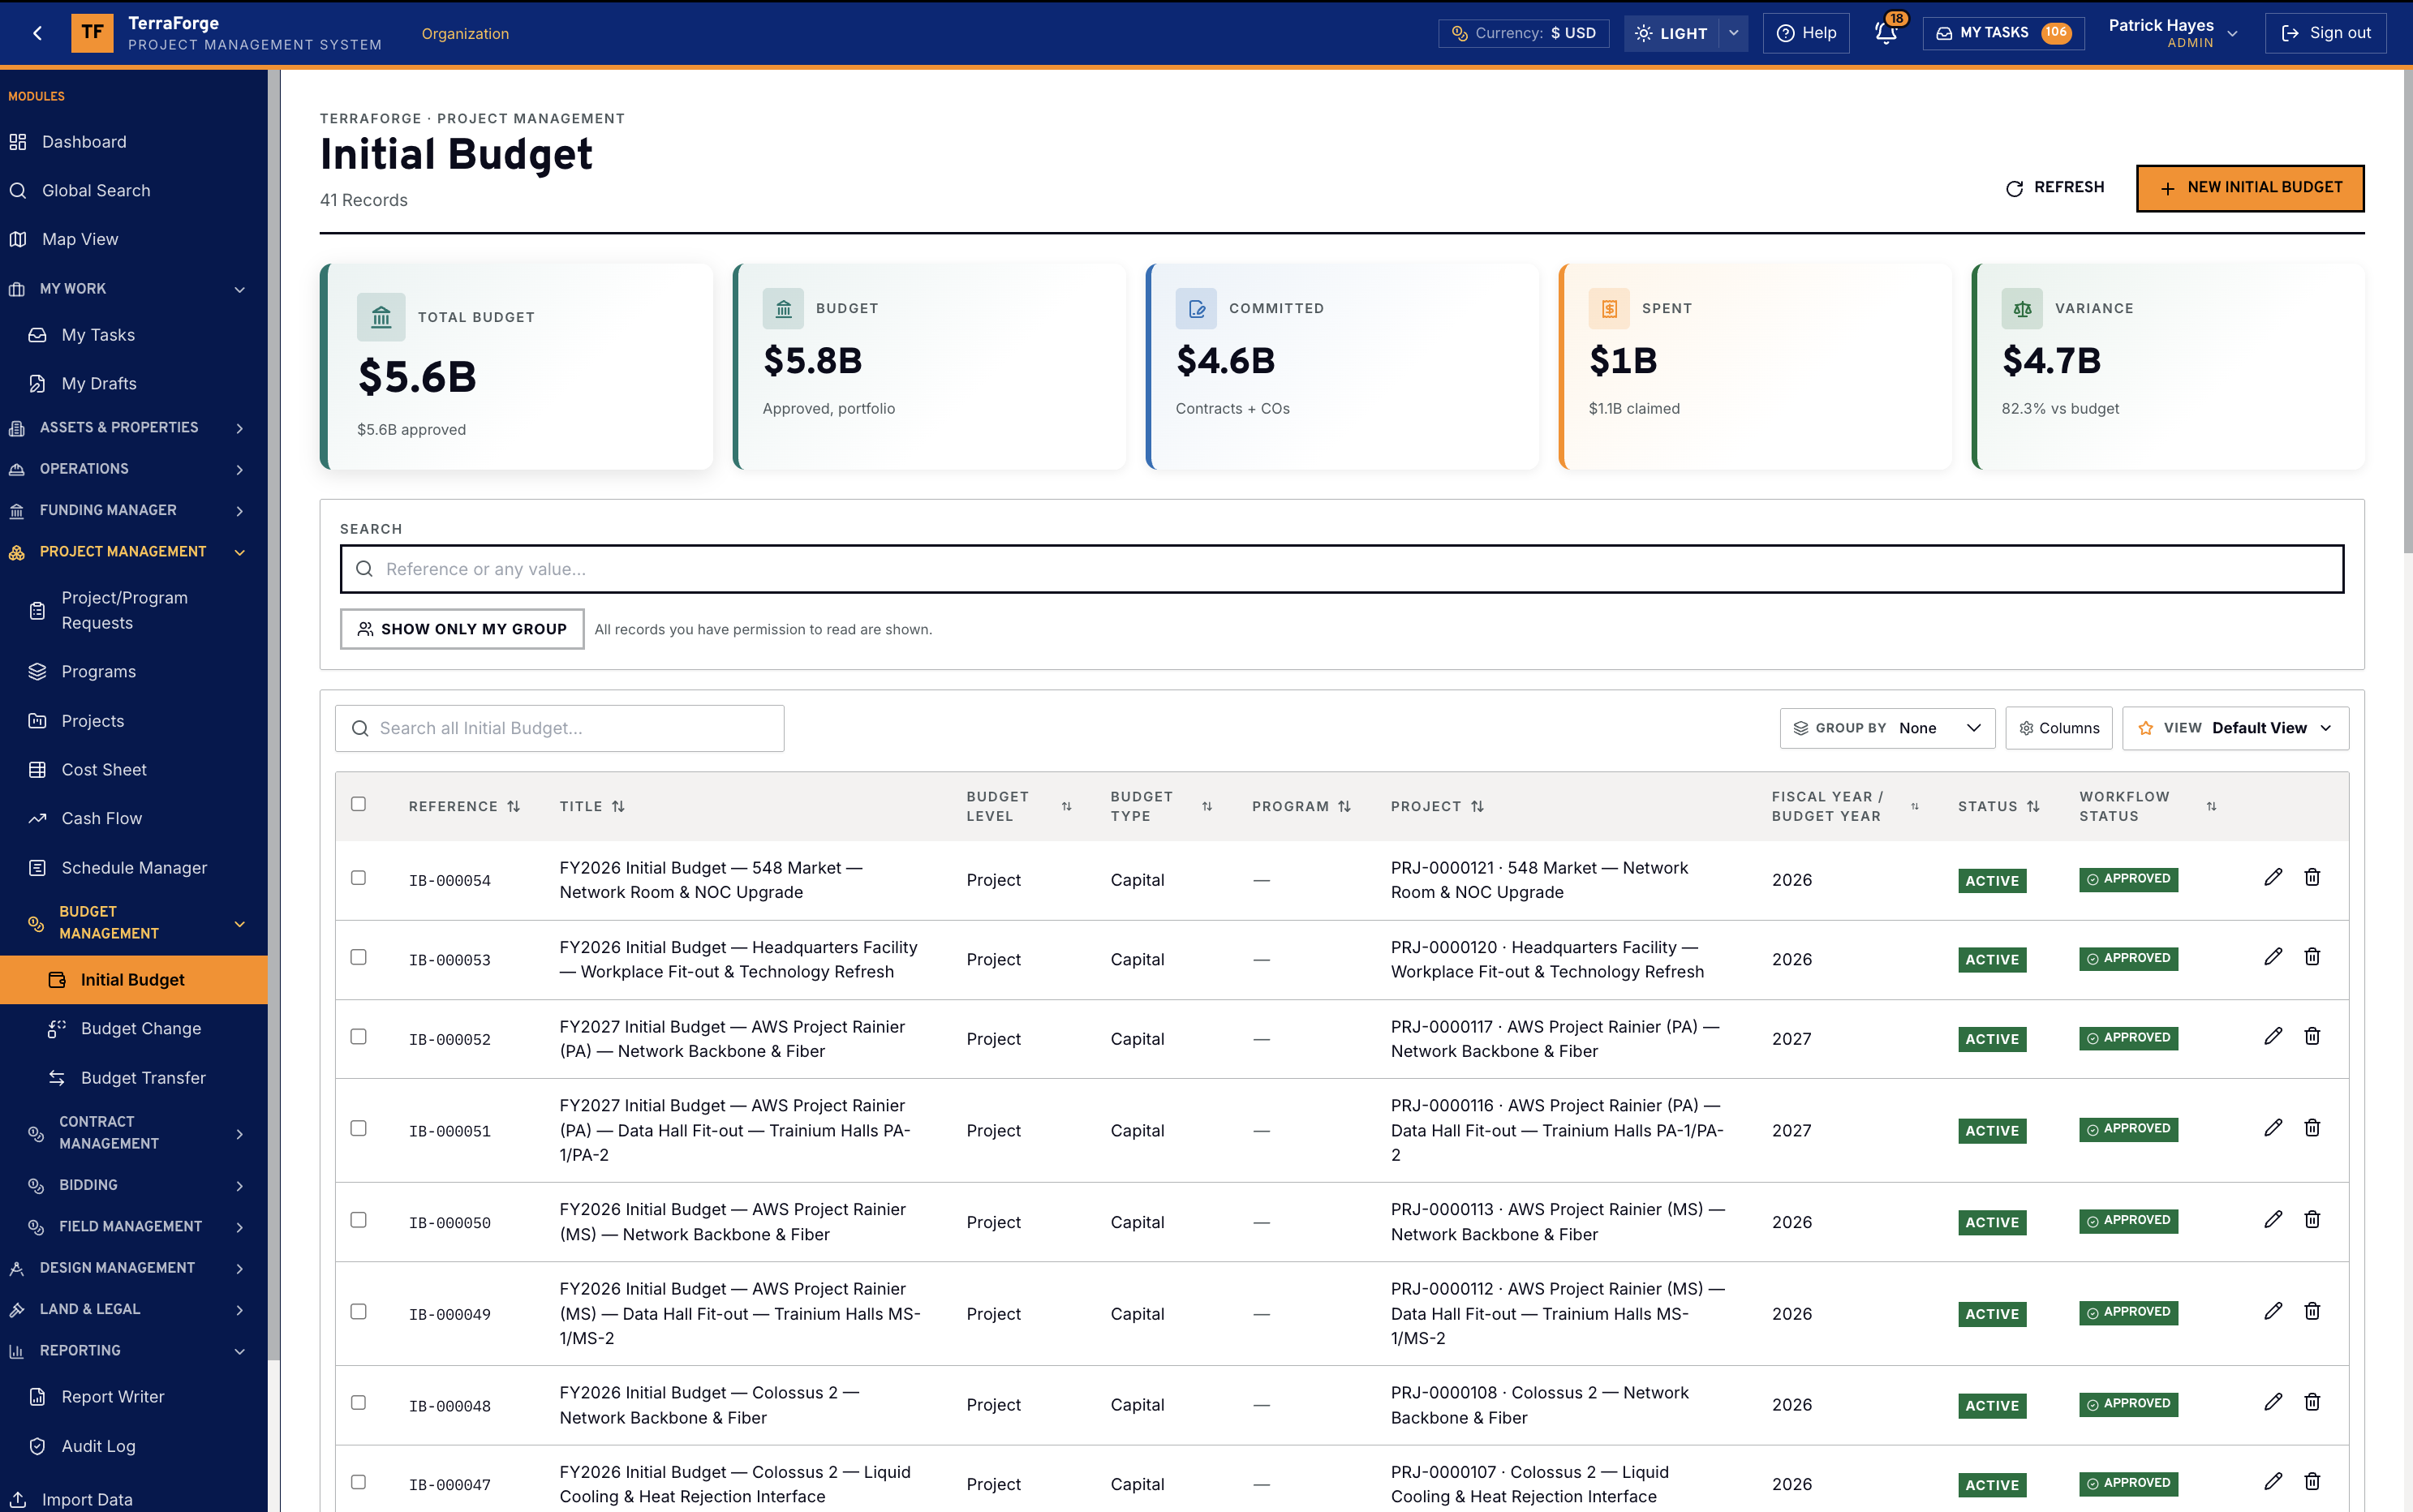The height and width of the screenshot is (1512, 2413).
Task: Click the page vertical scrollbar
Action: click(2407, 310)
